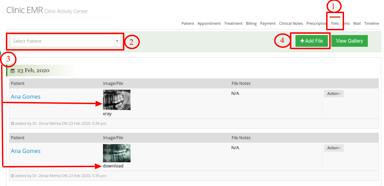This screenshot has width=384, height=186.
Task: Click the 'download' file name text
Action: tap(113, 166)
